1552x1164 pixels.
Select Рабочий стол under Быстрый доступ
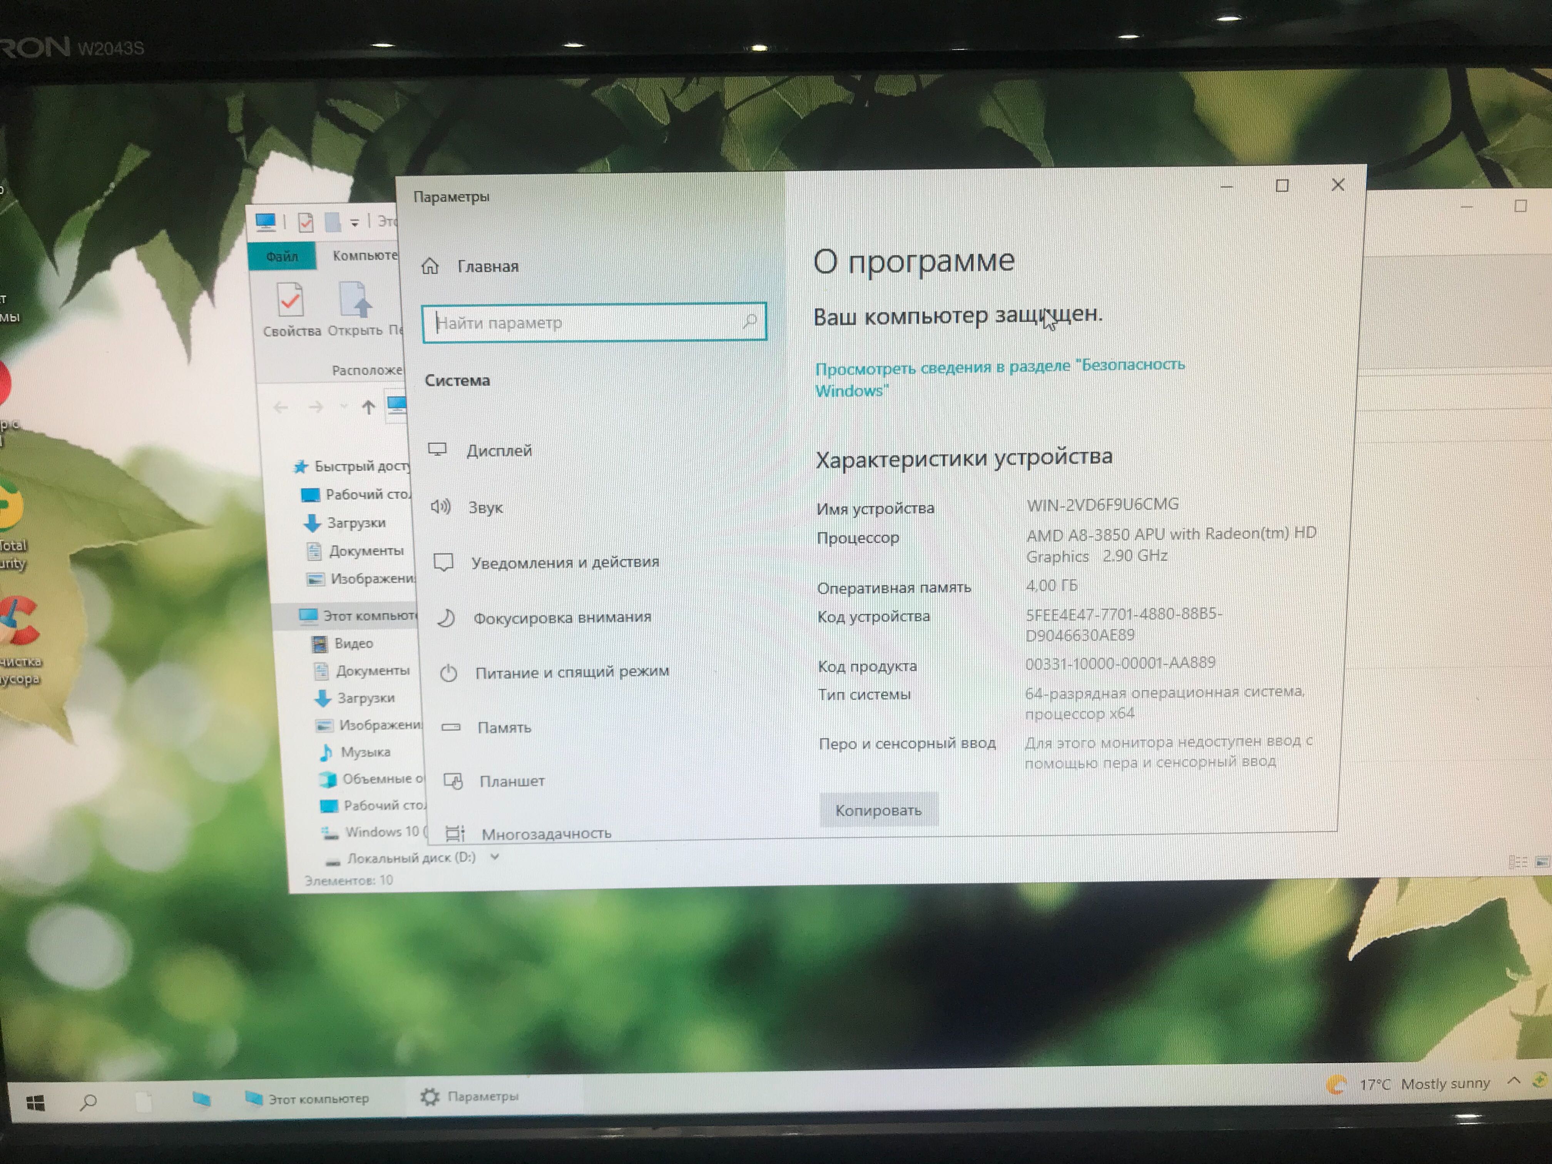tap(356, 495)
